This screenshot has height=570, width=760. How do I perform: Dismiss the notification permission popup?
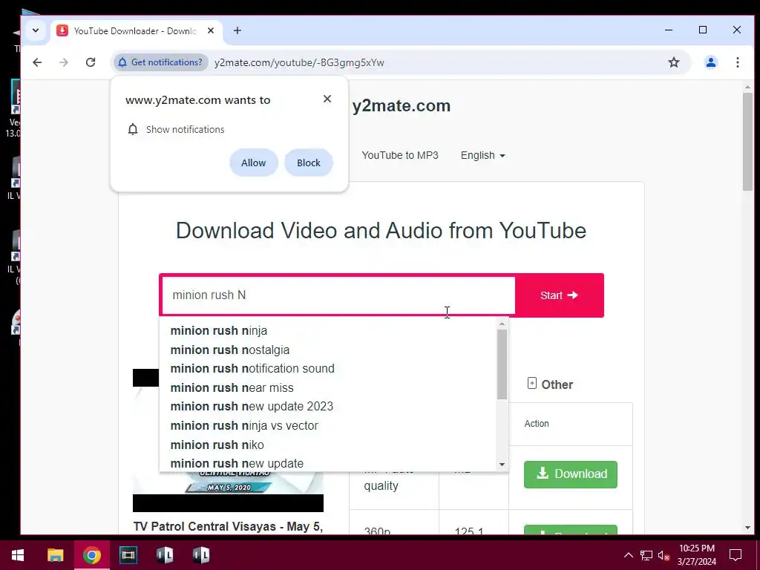click(x=327, y=99)
